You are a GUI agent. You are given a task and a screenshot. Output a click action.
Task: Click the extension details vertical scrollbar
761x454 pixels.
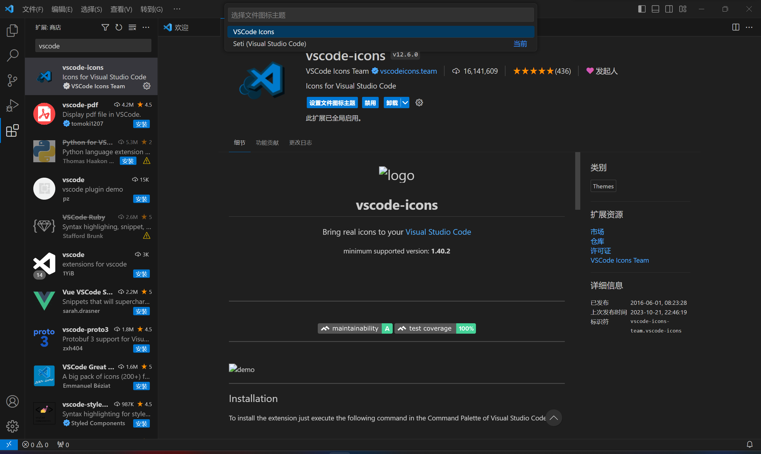(577, 181)
